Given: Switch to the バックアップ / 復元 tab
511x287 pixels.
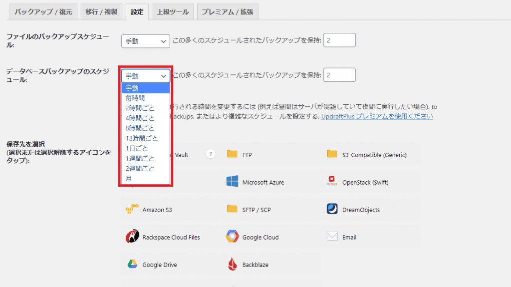Looking at the screenshot, I should pos(43,12).
